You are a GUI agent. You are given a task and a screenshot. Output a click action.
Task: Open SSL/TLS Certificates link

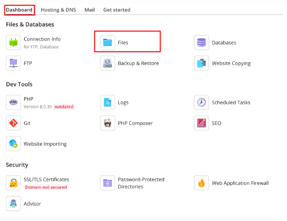46,179
